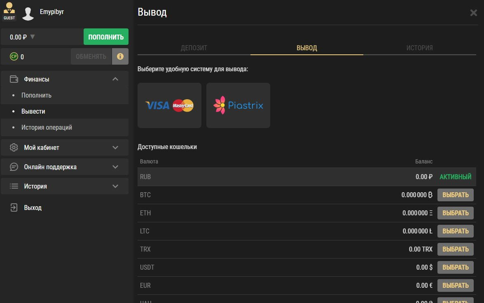Image resolution: width=484 pixels, height=303 pixels.
Task: Click the user profile silhouette icon
Action: pyautogui.click(x=28, y=12)
